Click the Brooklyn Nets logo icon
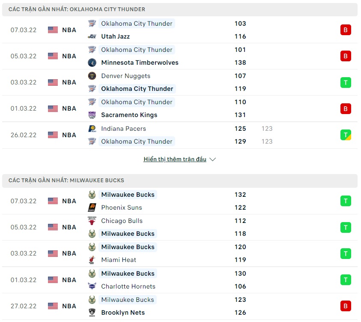361x322 pixels. point(92,313)
